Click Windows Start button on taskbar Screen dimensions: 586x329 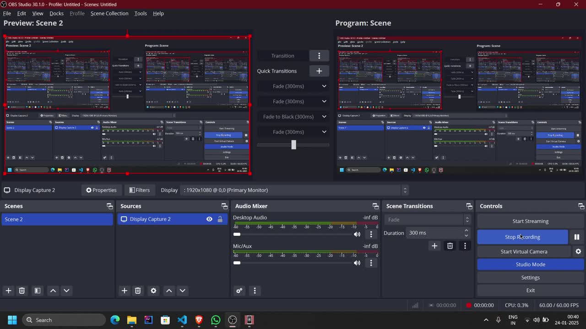[x=12, y=320]
